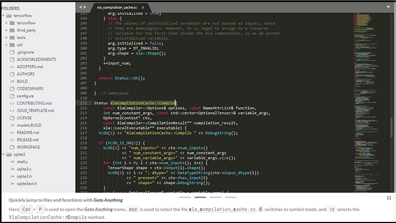Open the .gitignore file
396x223 pixels.
click(25, 52)
